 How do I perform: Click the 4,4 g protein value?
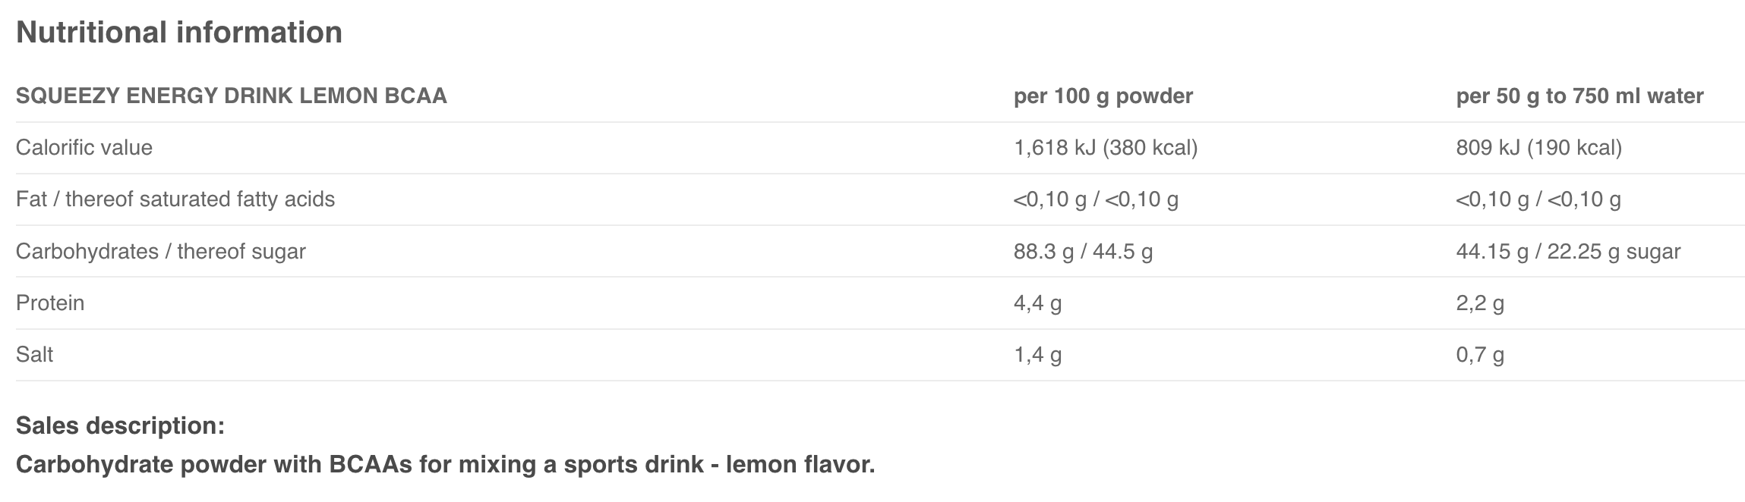click(1037, 303)
